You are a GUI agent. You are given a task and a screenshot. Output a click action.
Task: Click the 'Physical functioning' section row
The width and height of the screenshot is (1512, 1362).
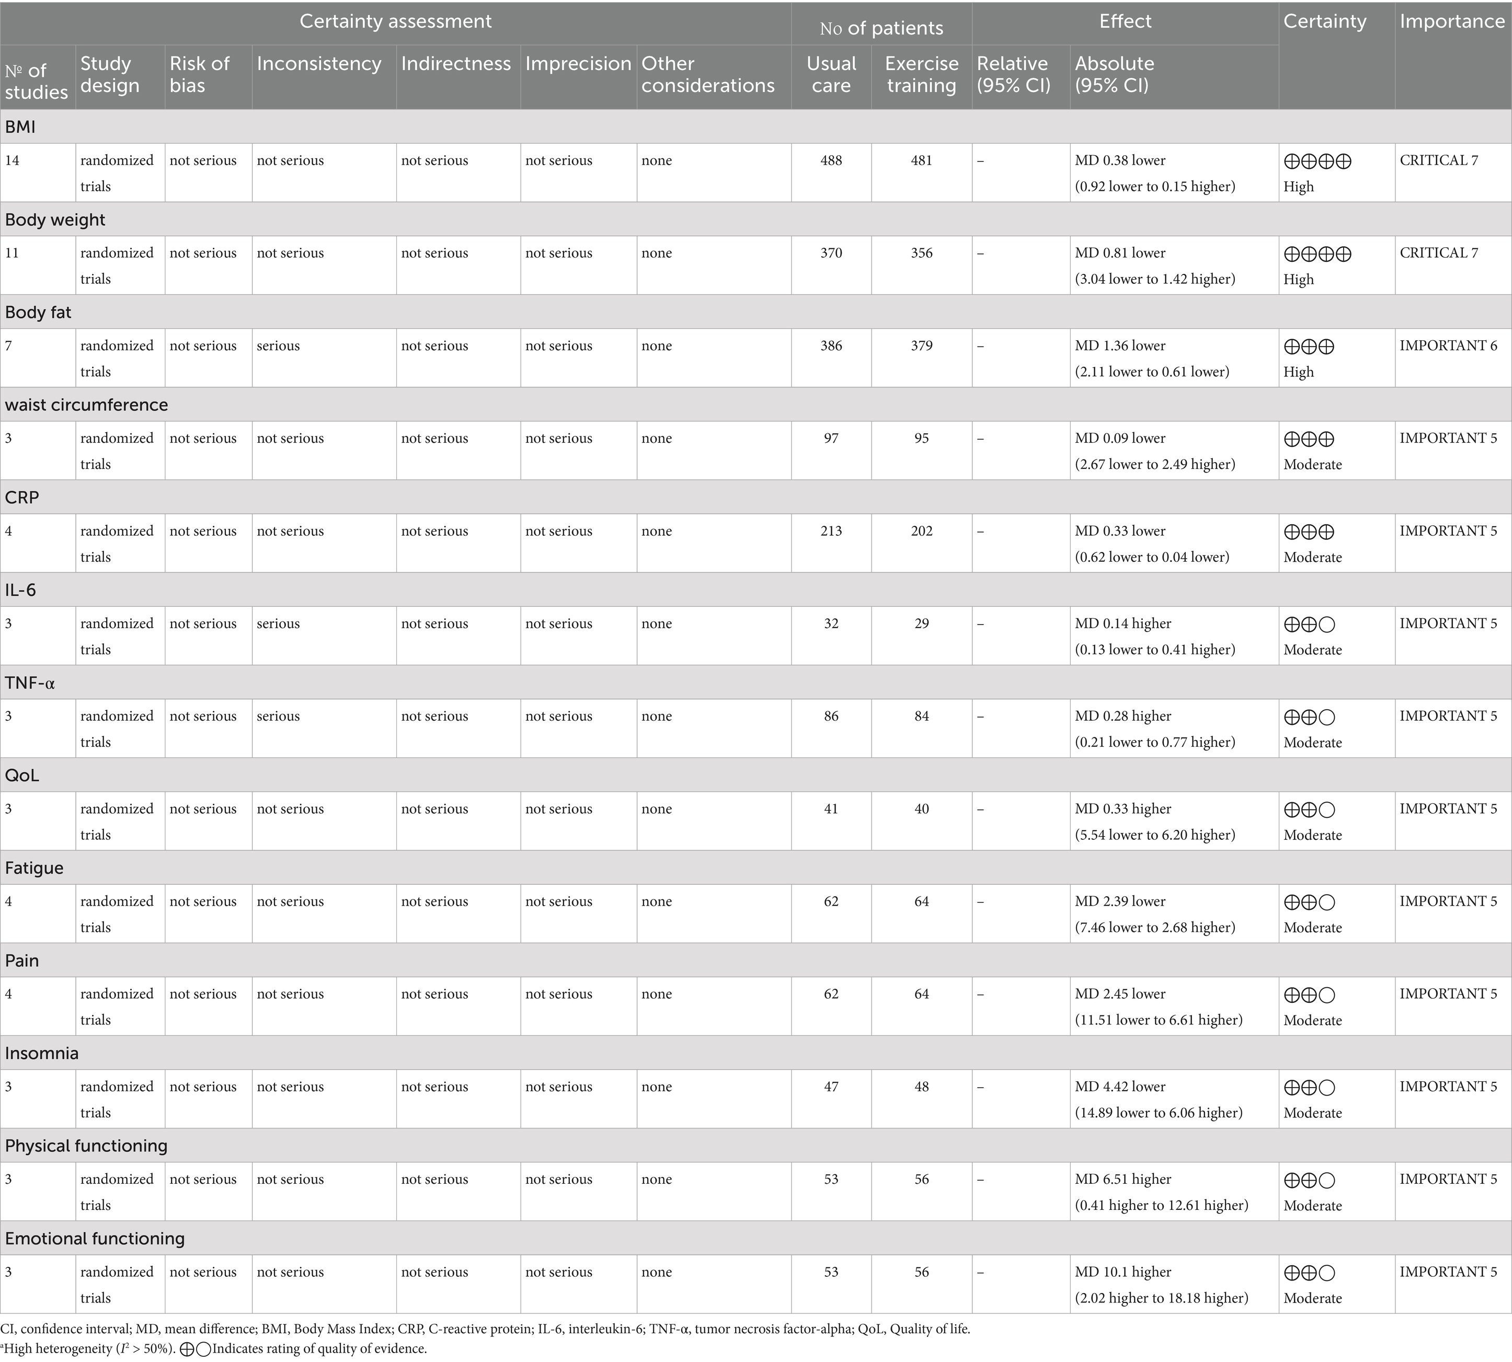click(756, 1146)
